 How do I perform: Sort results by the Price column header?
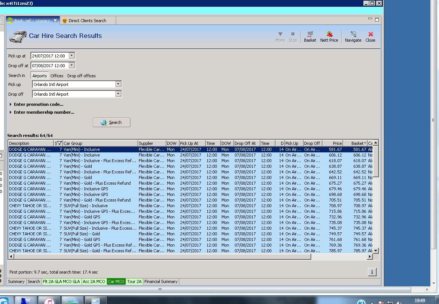click(x=333, y=143)
